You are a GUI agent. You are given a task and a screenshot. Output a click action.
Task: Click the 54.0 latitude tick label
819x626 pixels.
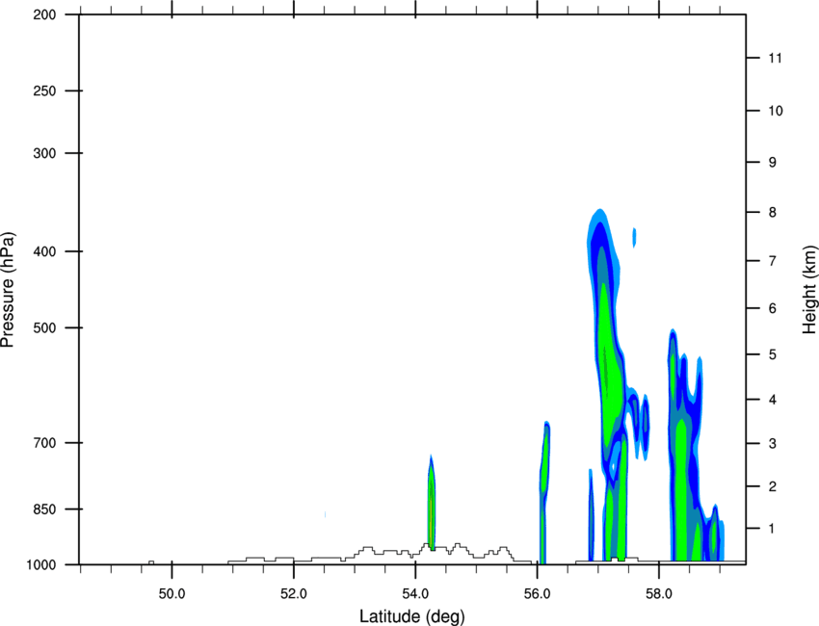pyautogui.click(x=415, y=594)
